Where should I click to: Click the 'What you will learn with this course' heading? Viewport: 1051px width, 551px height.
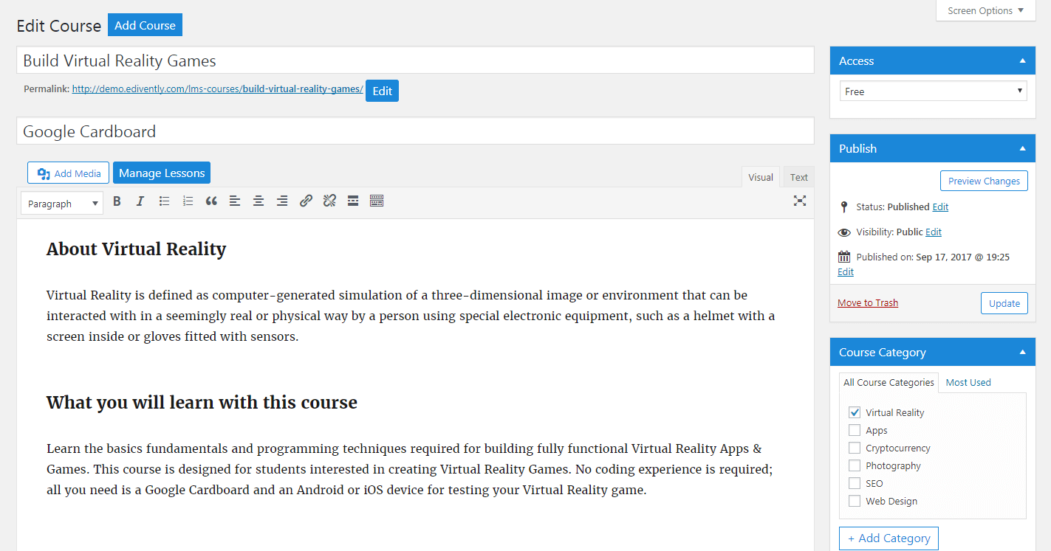(x=202, y=403)
